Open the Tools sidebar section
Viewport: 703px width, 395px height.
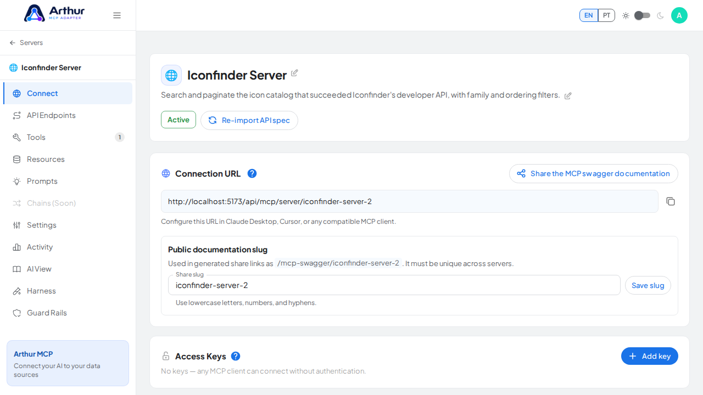68,137
